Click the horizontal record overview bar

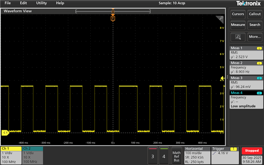tap(113, 12)
